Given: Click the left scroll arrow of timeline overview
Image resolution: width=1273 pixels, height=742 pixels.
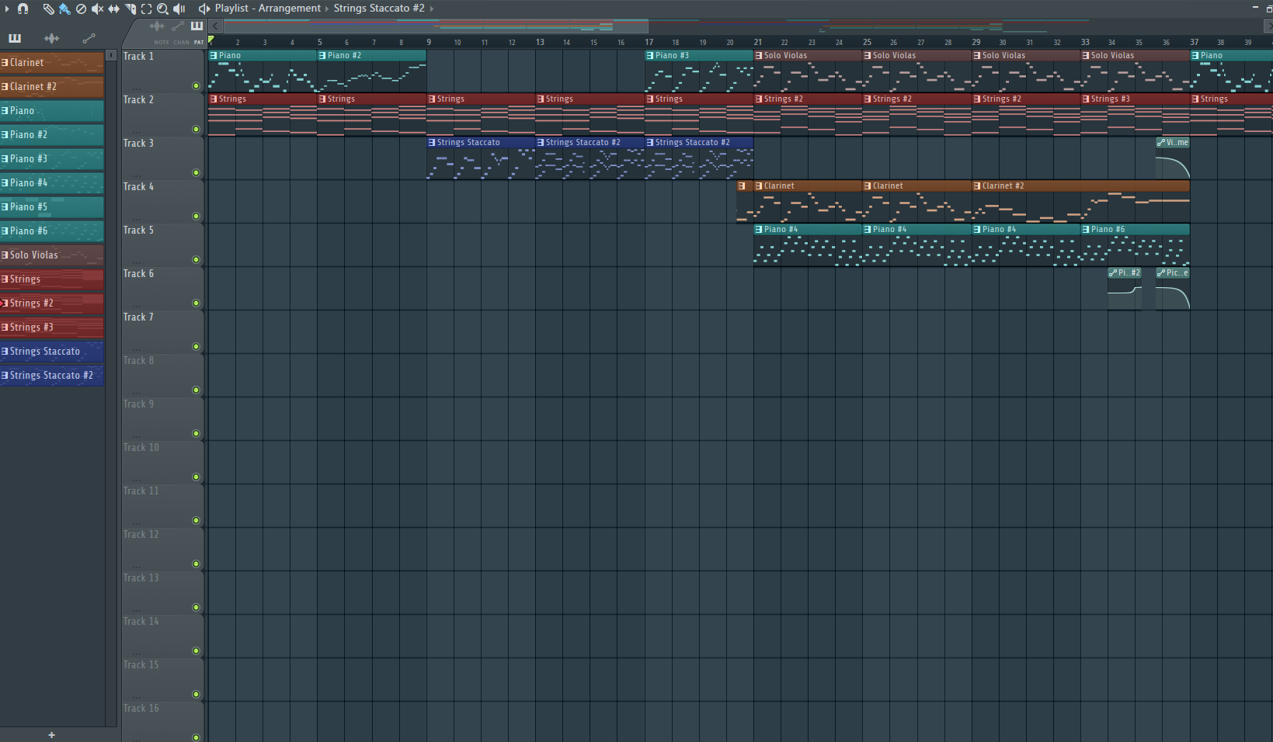Looking at the screenshot, I should (x=216, y=26).
